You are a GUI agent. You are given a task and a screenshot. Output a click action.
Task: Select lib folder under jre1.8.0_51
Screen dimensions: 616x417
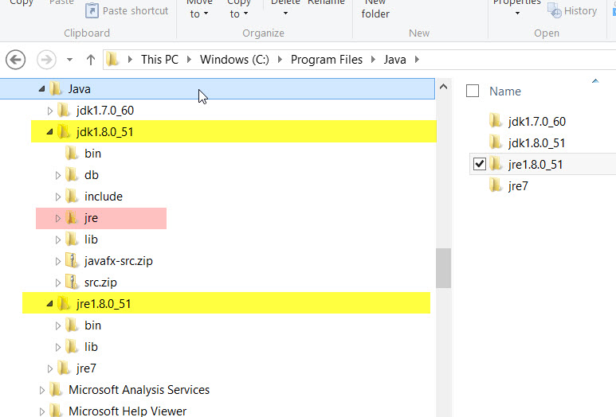tap(91, 347)
